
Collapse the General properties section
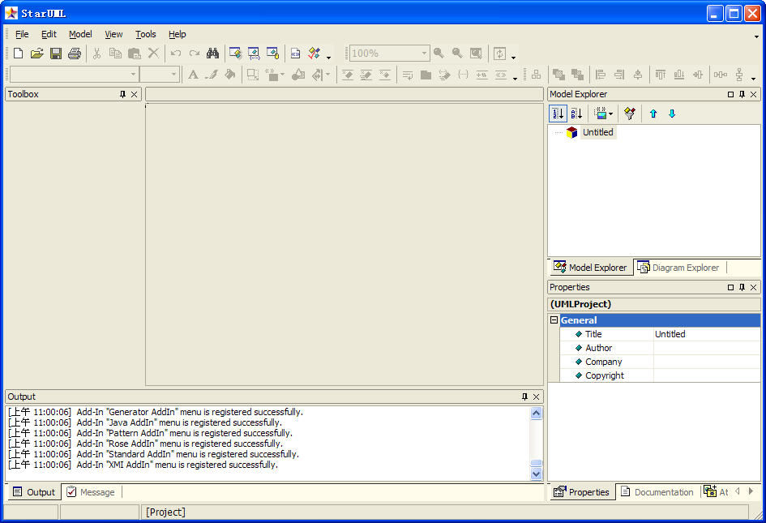pos(554,320)
